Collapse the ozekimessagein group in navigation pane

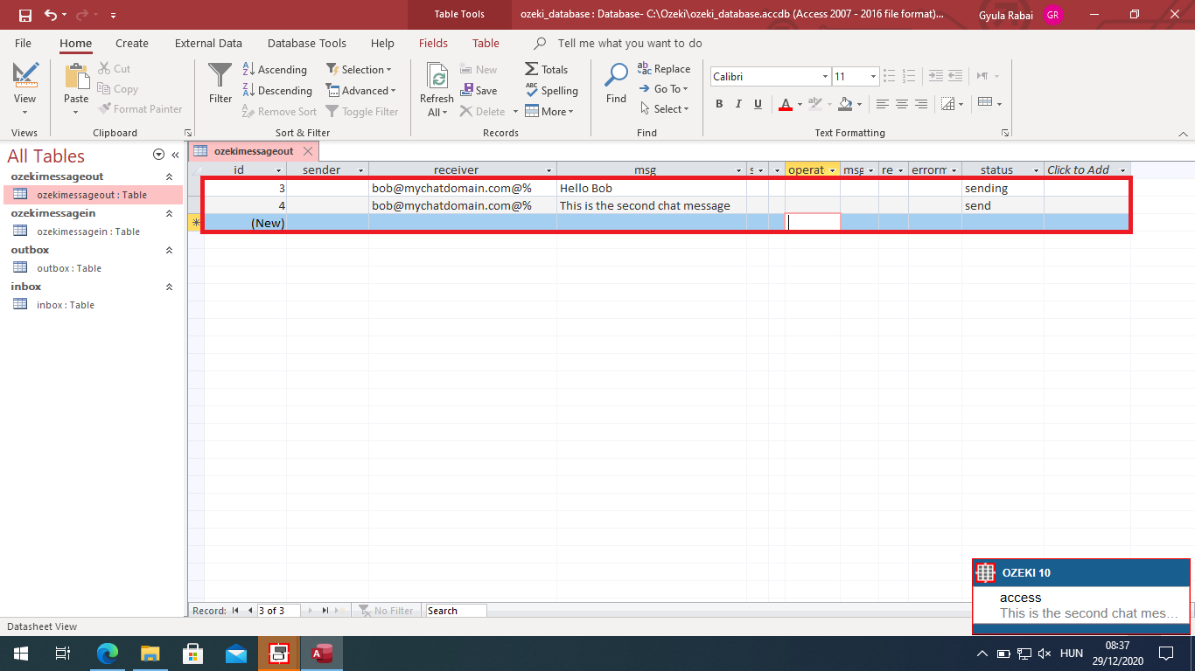click(170, 213)
